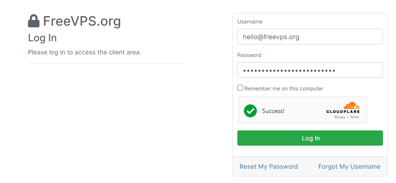Viewport: 396px width, 183px height.
Task: Click the 'Remember me on this computer' label
Action: [x=283, y=89]
